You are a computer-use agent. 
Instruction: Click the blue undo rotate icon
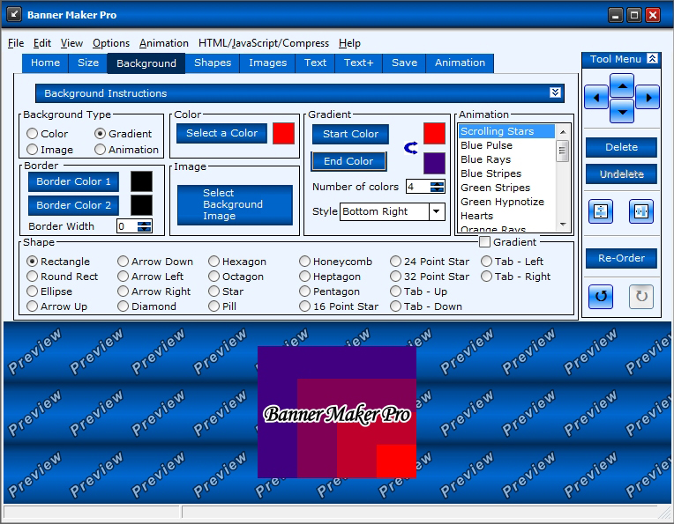tap(601, 296)
